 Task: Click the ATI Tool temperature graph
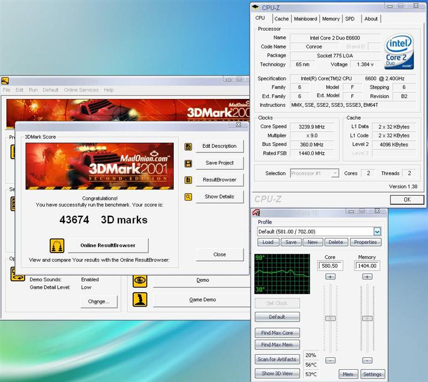tap(282, 274)
